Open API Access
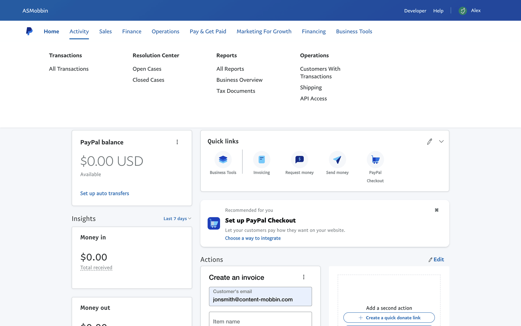 point(313,99)
